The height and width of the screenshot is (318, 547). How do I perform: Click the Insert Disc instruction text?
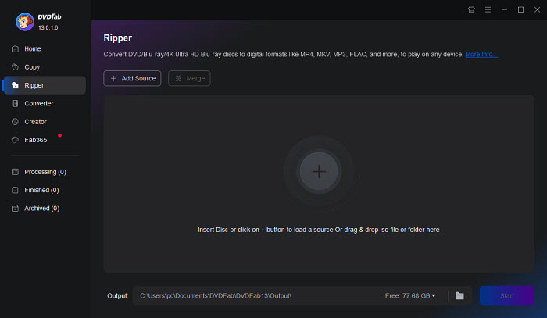[319, 230]
